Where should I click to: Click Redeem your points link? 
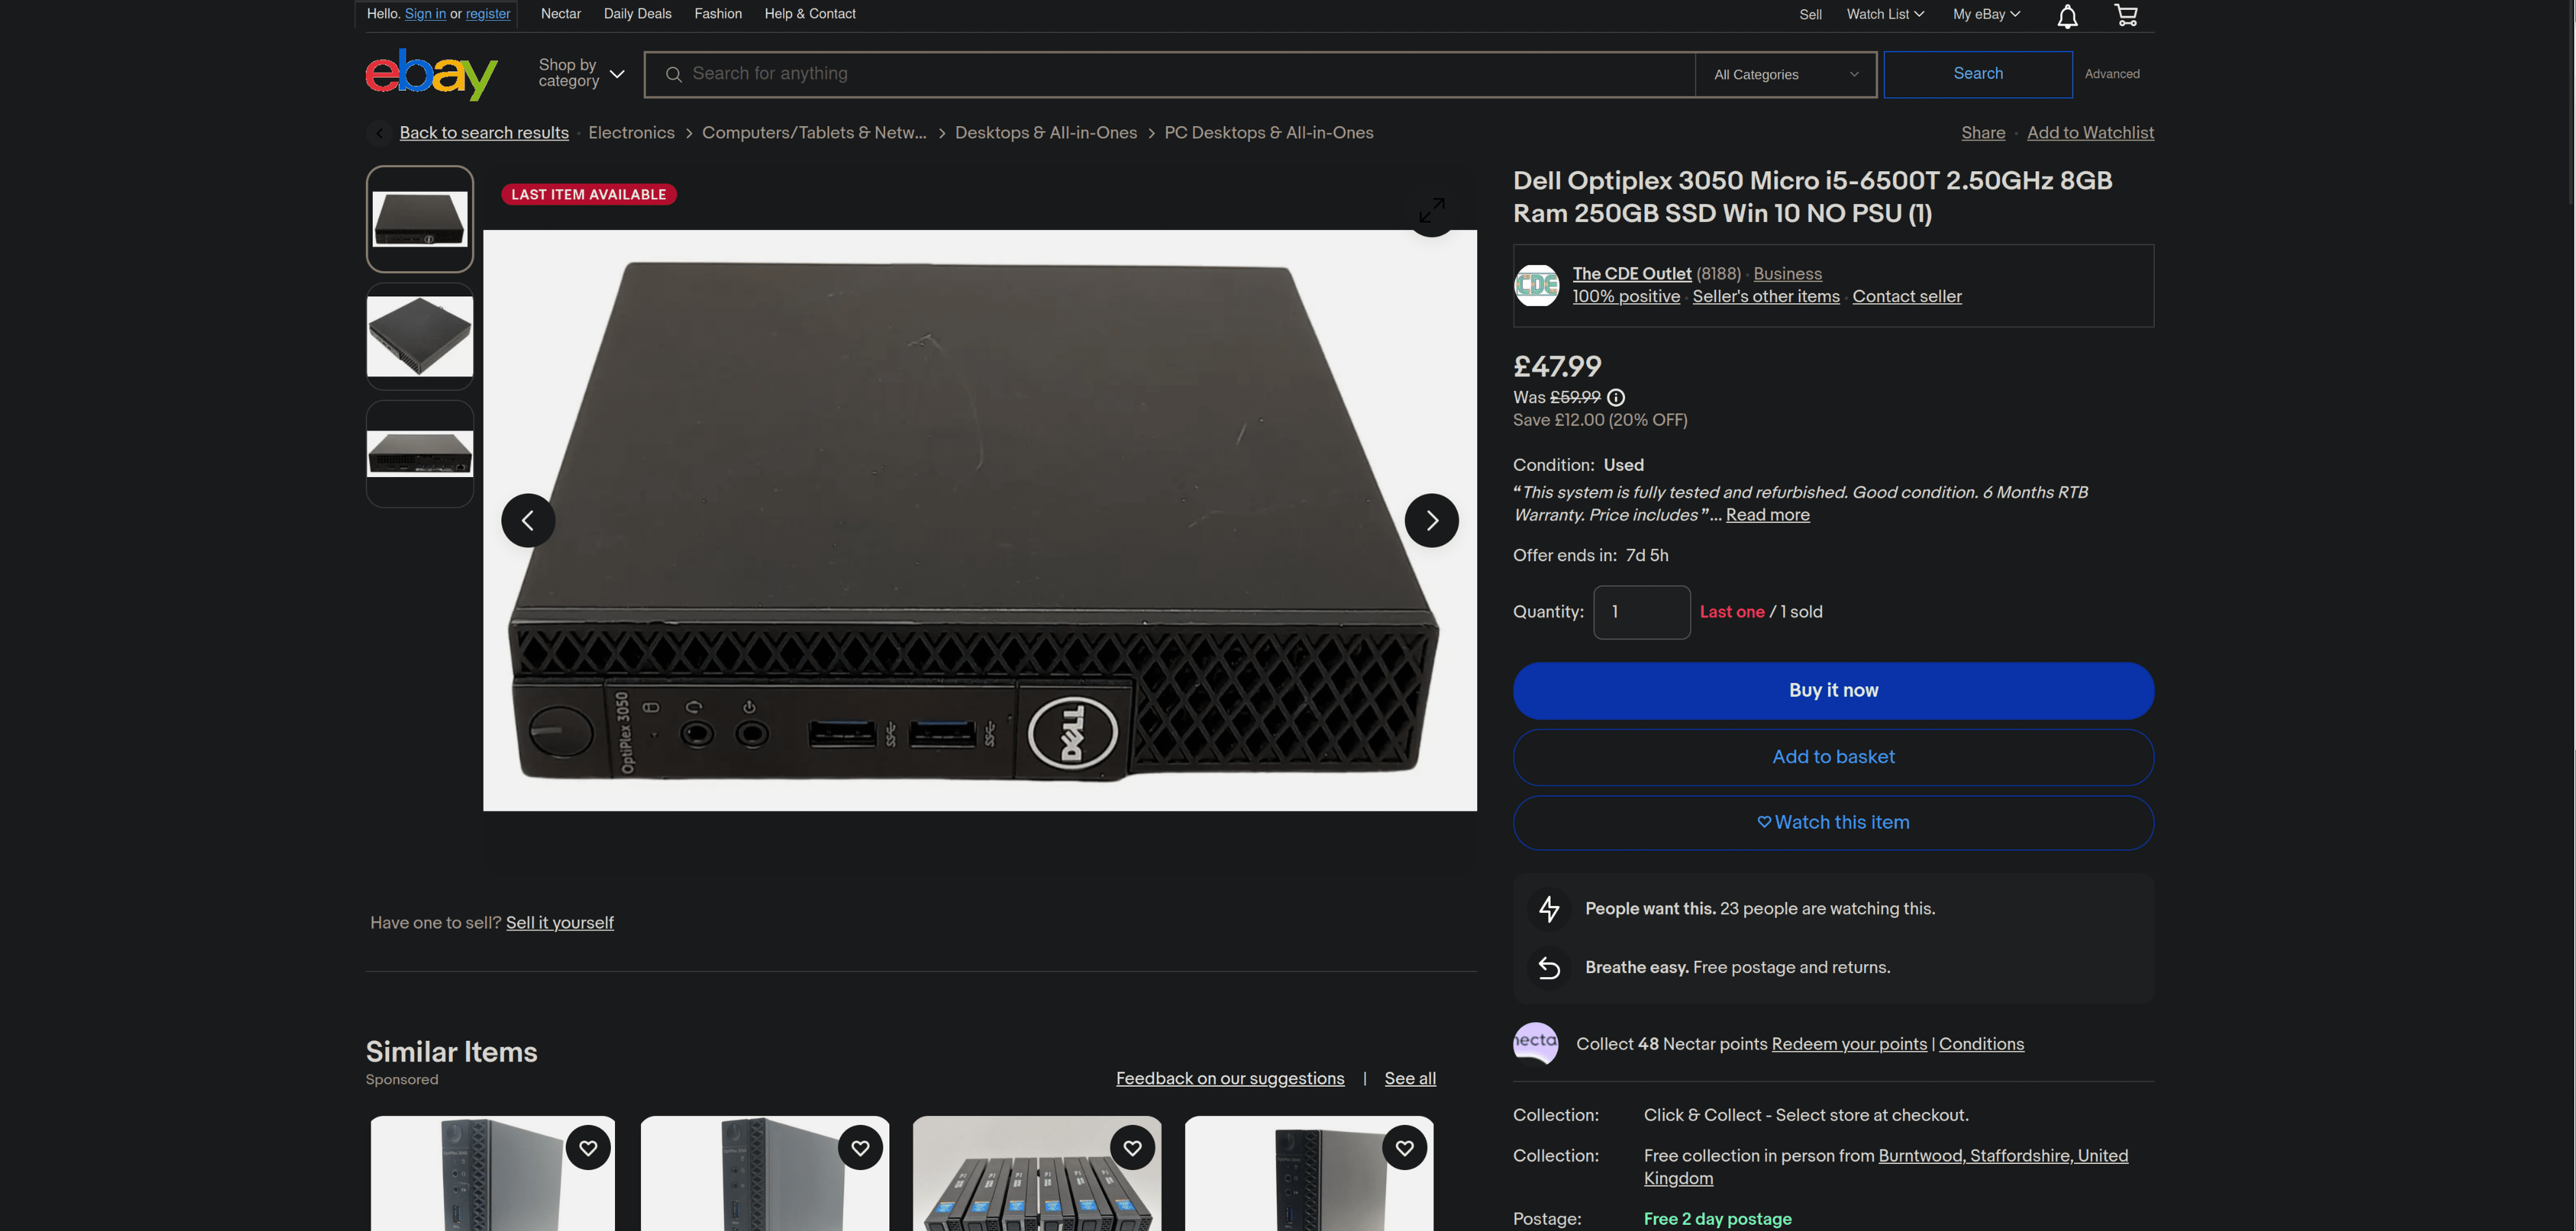1849,1044
